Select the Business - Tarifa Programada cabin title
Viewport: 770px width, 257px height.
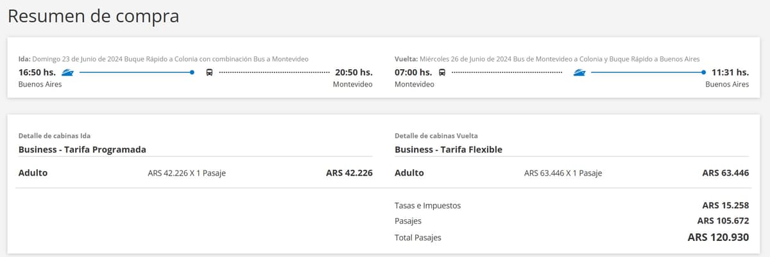click(x=82, y=149)
